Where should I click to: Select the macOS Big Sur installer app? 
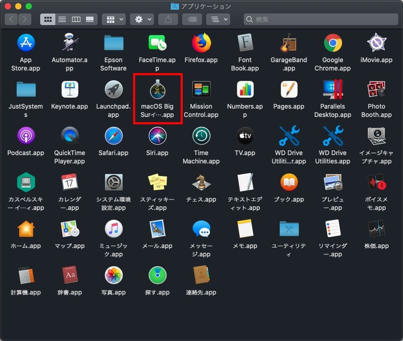pyautogui.click(x=157, y=89)
